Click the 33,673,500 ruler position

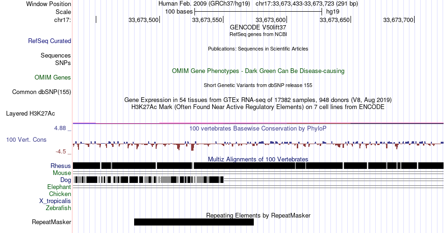click(143, 20)
